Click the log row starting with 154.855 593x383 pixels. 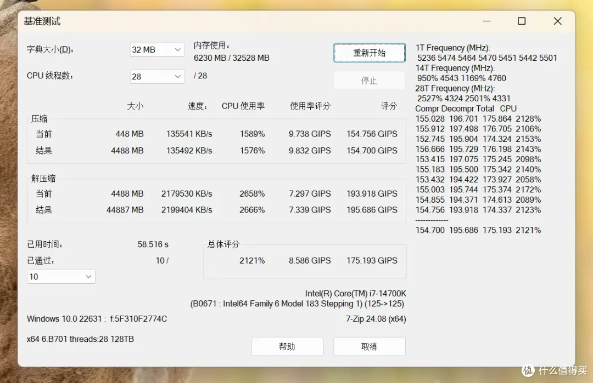pos(478,200)
